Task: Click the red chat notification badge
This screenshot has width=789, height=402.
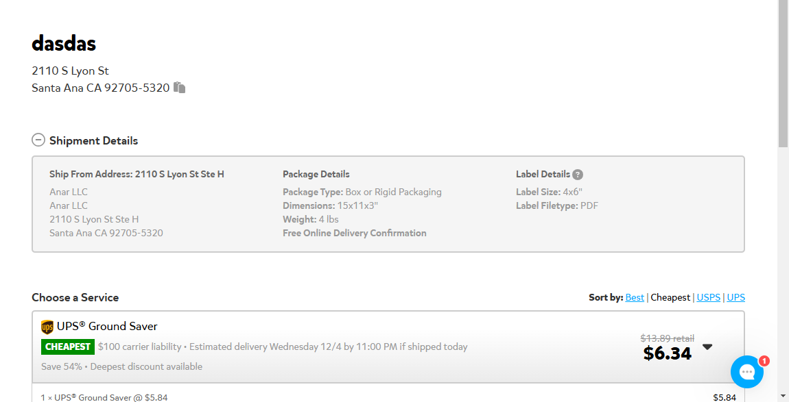Action: click(x=764, y=361)
